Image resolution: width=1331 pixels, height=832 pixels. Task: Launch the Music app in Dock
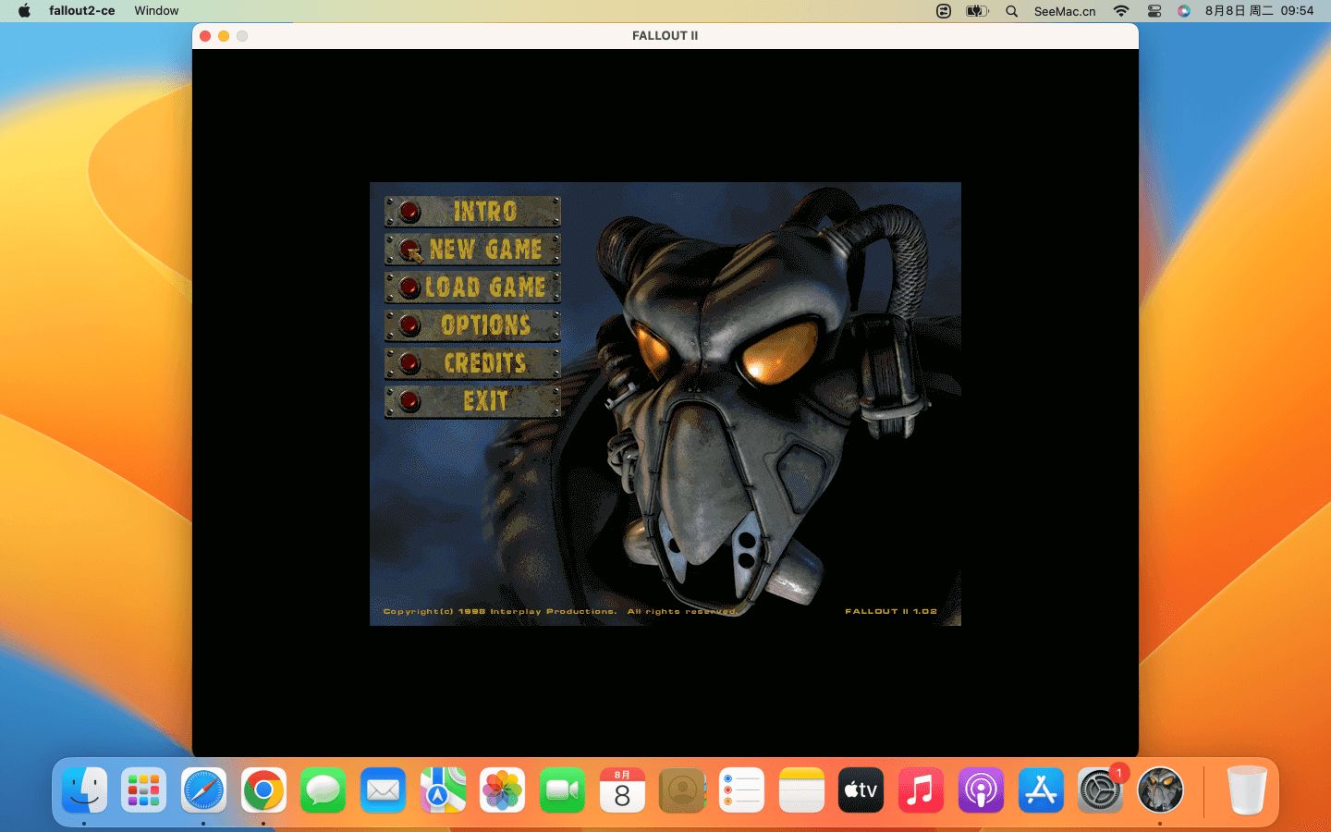tap(921, 790)
